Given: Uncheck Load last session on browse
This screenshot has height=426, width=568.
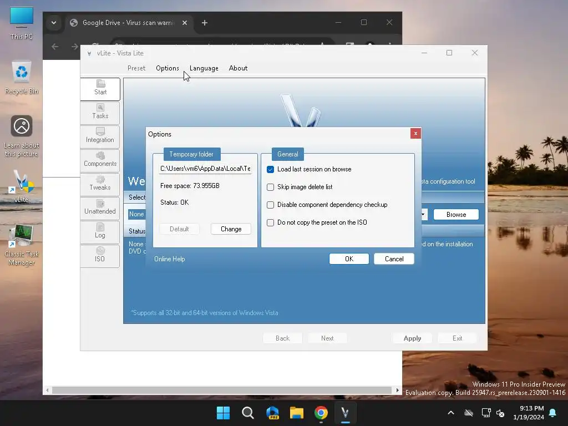Looking at the screenshot, I should tap(270, 170).
